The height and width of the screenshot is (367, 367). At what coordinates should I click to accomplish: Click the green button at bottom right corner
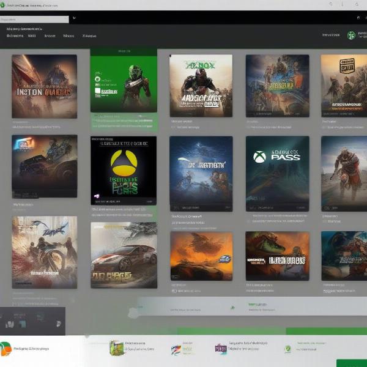point(352,363)
